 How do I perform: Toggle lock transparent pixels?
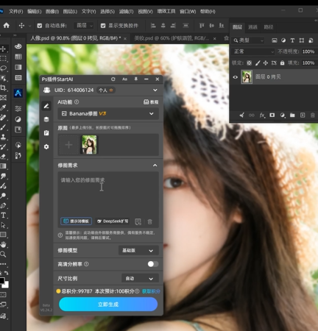[249, 63]
